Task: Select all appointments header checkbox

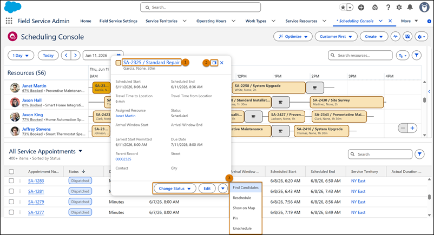Action: click(x=11, y=172)
